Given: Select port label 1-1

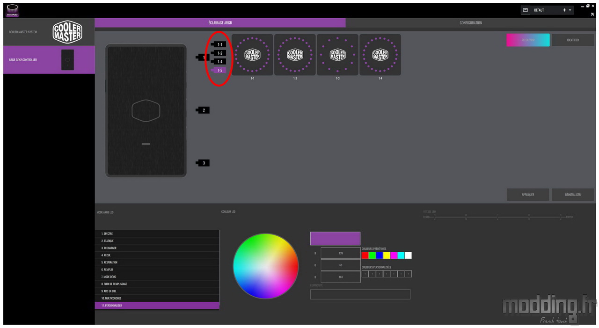Looking at the screenshot, I should (219, 44).
